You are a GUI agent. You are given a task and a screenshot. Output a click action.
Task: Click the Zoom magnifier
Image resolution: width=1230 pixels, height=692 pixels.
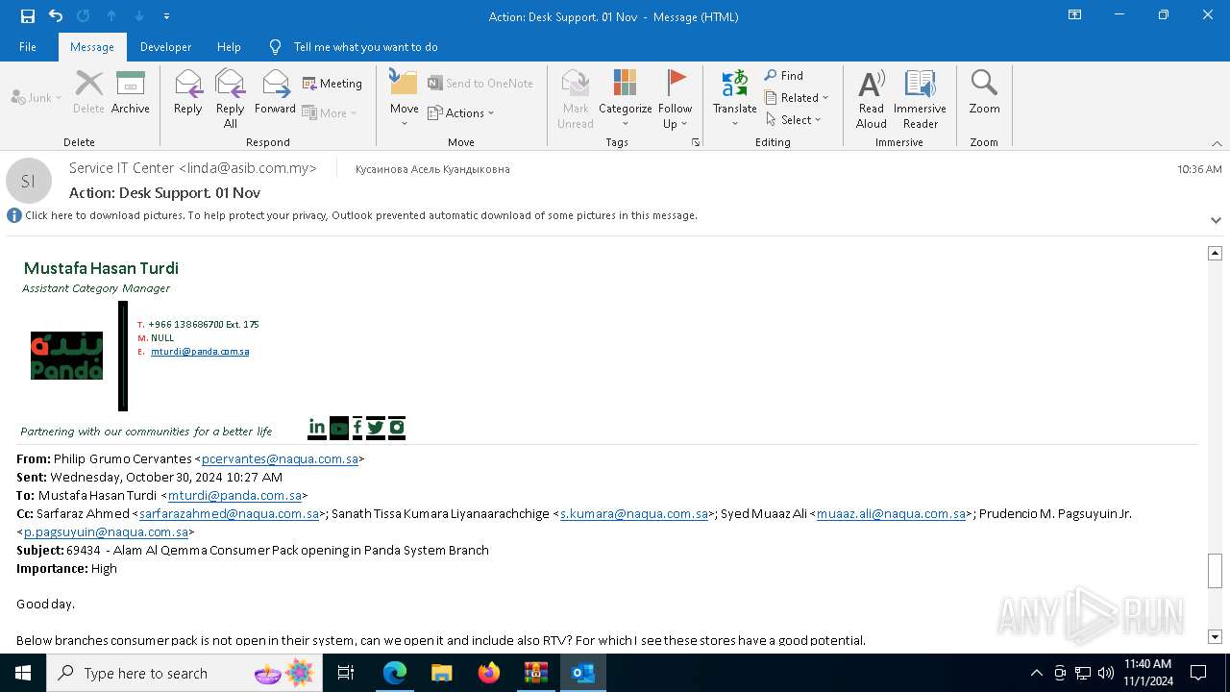coord(984,92)
